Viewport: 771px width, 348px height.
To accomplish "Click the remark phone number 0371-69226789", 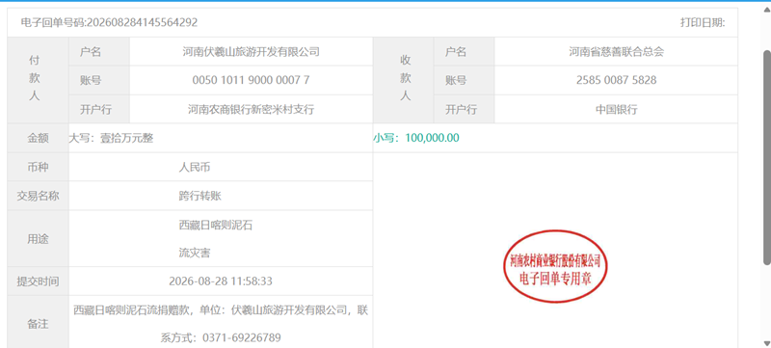I will click(x=242, y=338).
